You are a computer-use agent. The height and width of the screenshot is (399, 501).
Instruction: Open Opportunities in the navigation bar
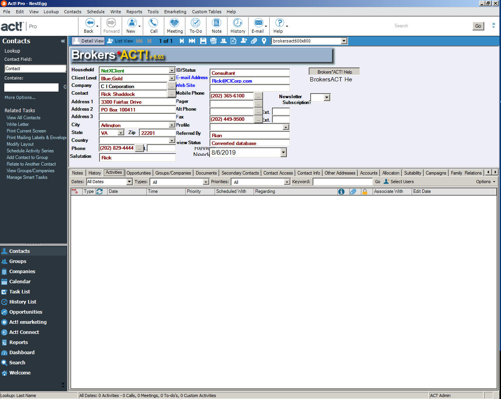click(x=26, y=312)
